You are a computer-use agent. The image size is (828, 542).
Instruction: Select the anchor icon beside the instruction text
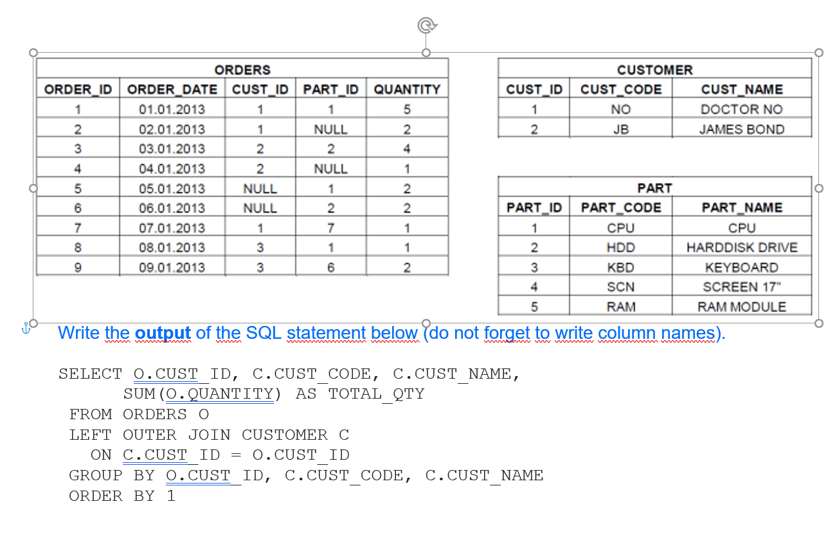[26, 328]
